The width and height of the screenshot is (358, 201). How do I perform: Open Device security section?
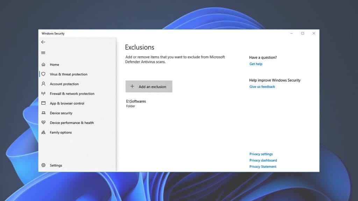pos(61,113)
